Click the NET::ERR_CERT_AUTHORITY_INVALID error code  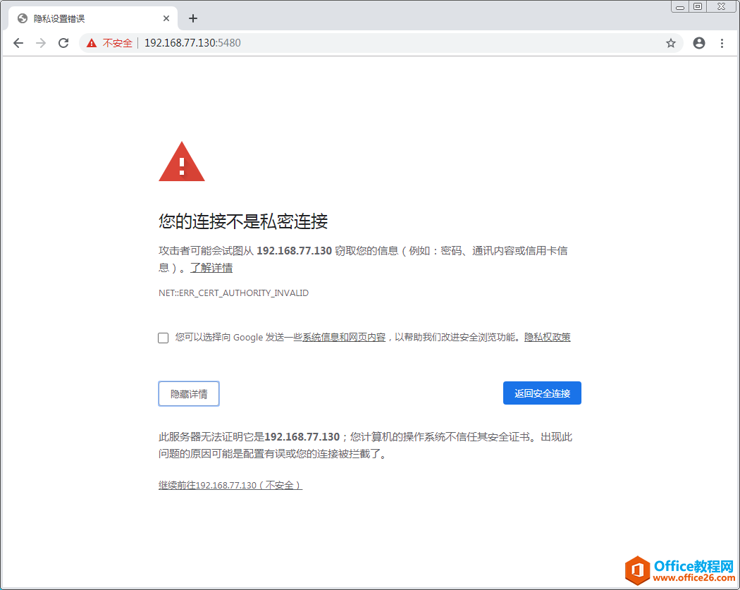pyautogui.click(x=233, y=293)
